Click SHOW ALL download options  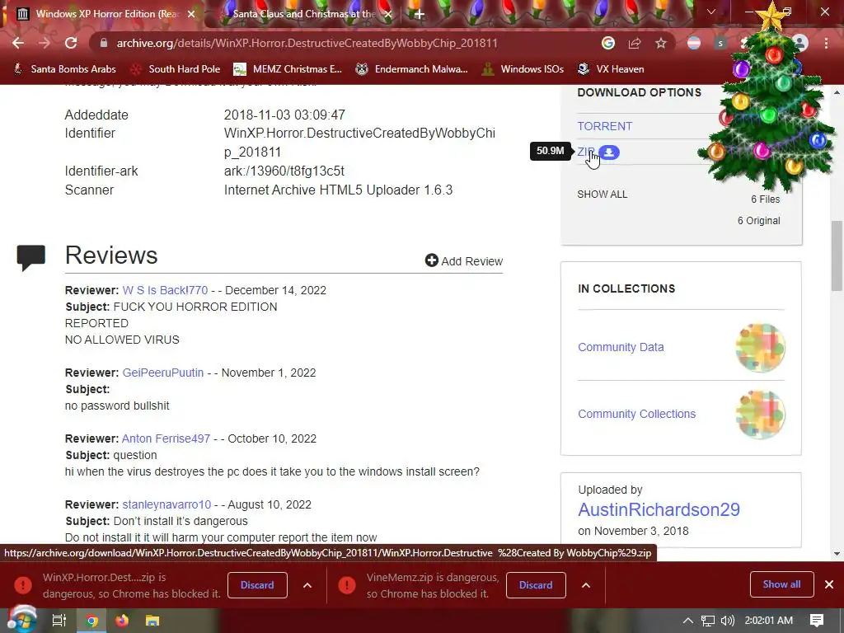pyautogui.click(x=602, y=195)
